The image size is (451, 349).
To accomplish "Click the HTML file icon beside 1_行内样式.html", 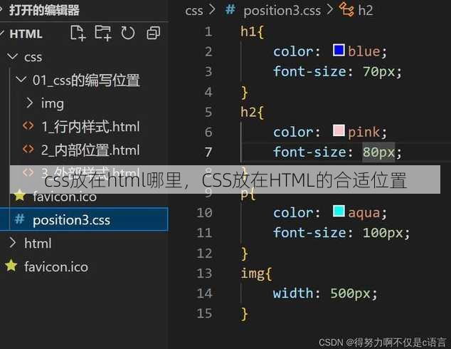I will pyautogui.click(x=28, y=126).
